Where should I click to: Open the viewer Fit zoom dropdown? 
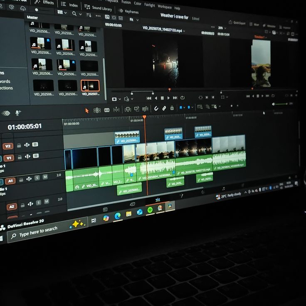point(133,20)
